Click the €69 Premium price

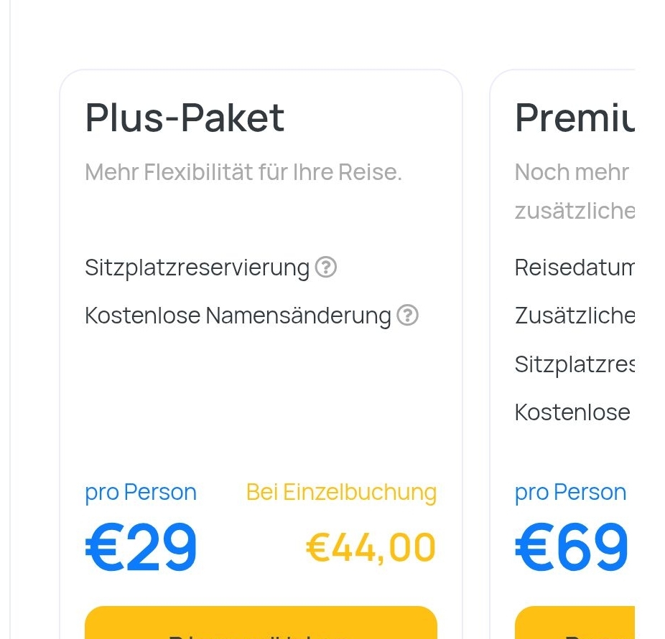pos(572,548)
